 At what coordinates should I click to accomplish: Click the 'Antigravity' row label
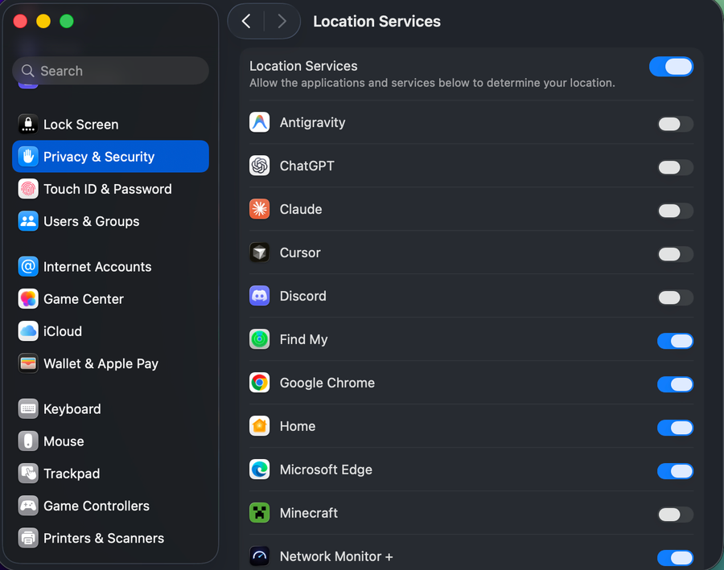(x=312, y=122)
